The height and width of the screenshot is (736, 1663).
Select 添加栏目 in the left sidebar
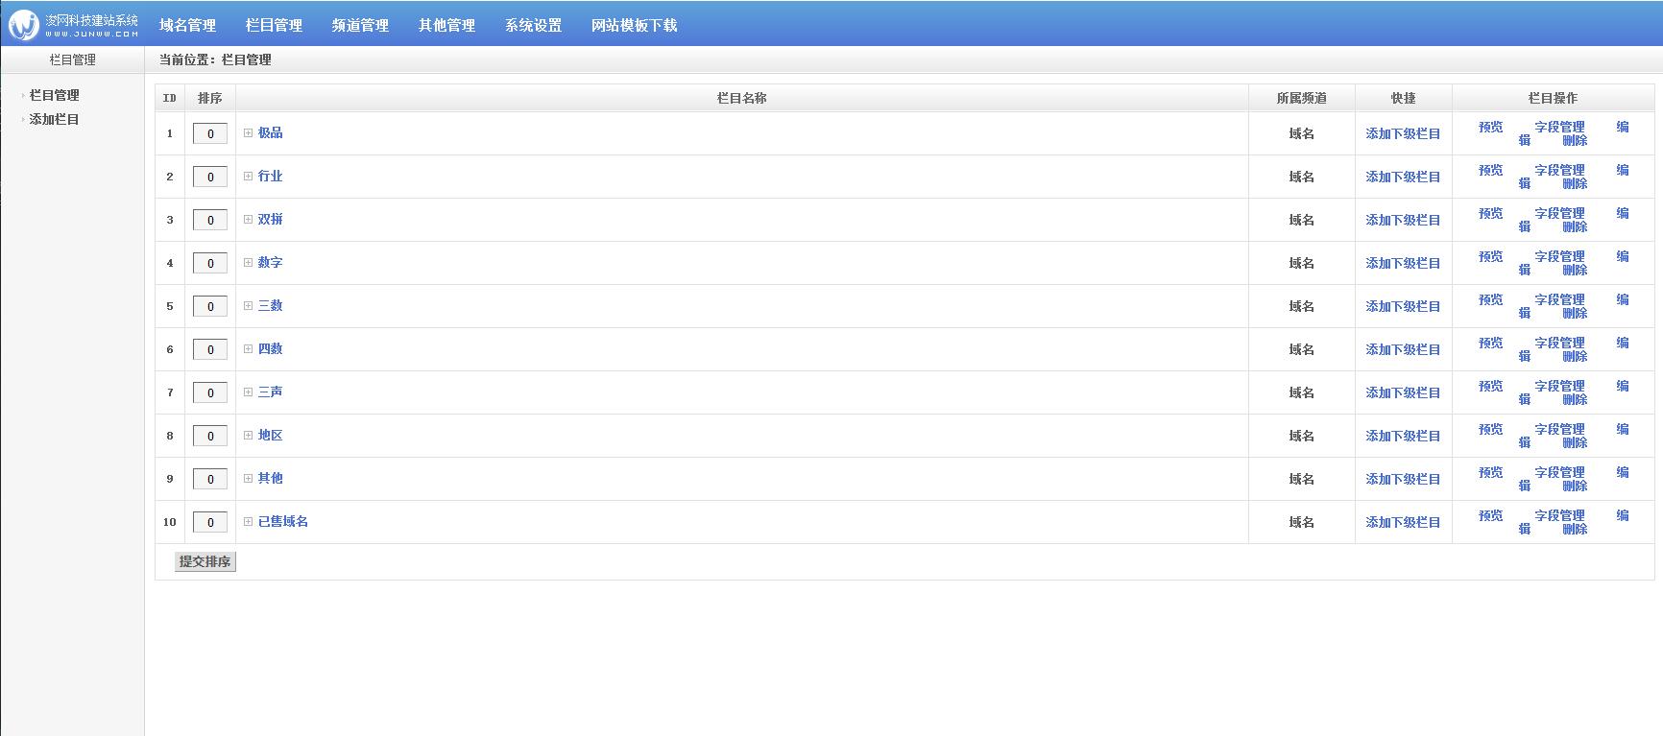(55, 120)
